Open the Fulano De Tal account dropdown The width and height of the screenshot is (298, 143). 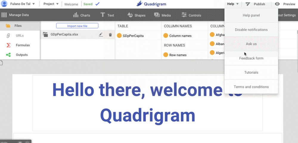(22, 4)
